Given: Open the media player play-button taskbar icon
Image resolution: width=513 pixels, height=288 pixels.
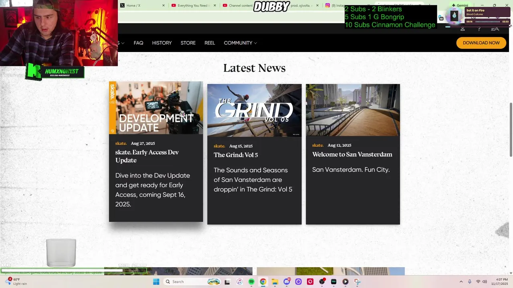Looking at the screenshot, I should pos(345,282).
